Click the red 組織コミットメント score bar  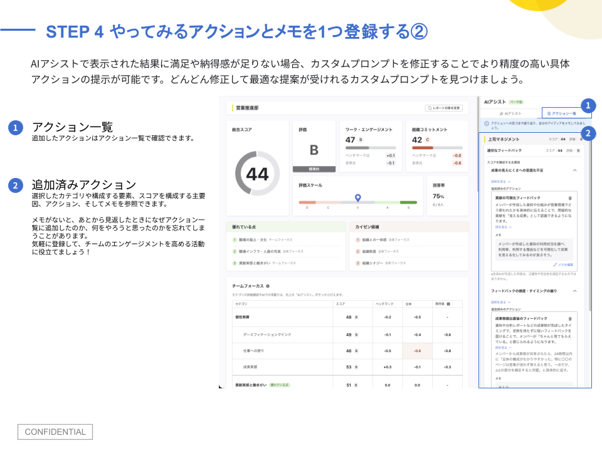coord(437,148)
